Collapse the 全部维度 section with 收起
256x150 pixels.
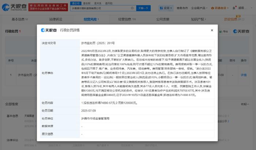[245, 104]
